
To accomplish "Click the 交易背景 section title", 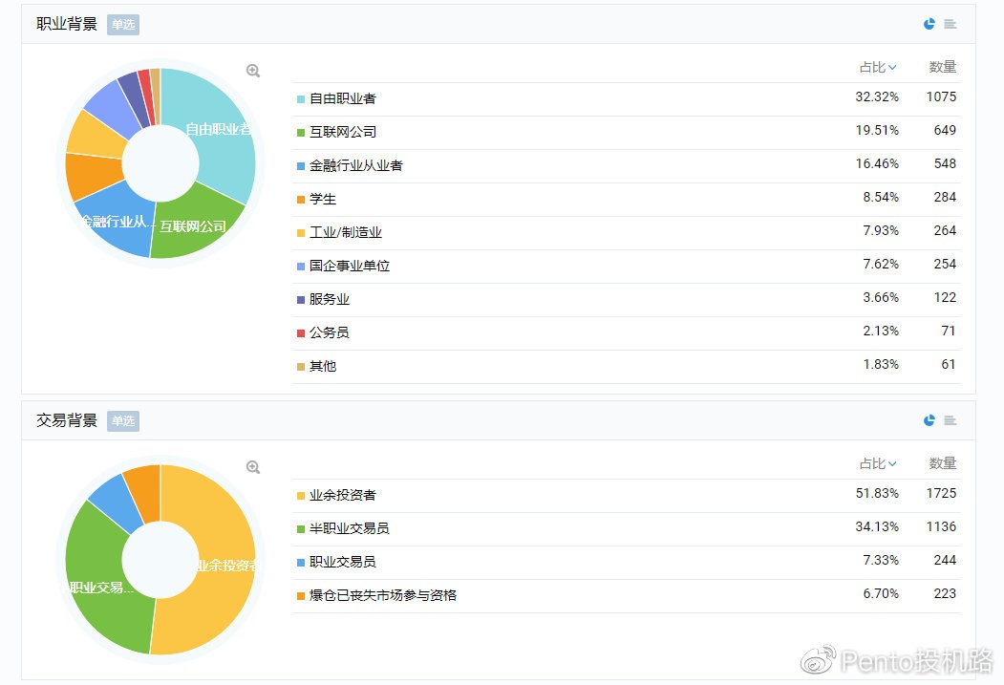I will pyautogui.click(x=67, y=420).
